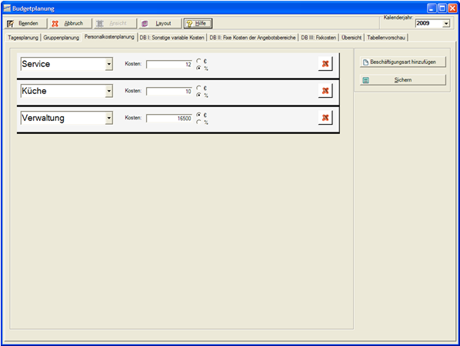Choose euro option for Küche costs

click(x=199, y=88)
